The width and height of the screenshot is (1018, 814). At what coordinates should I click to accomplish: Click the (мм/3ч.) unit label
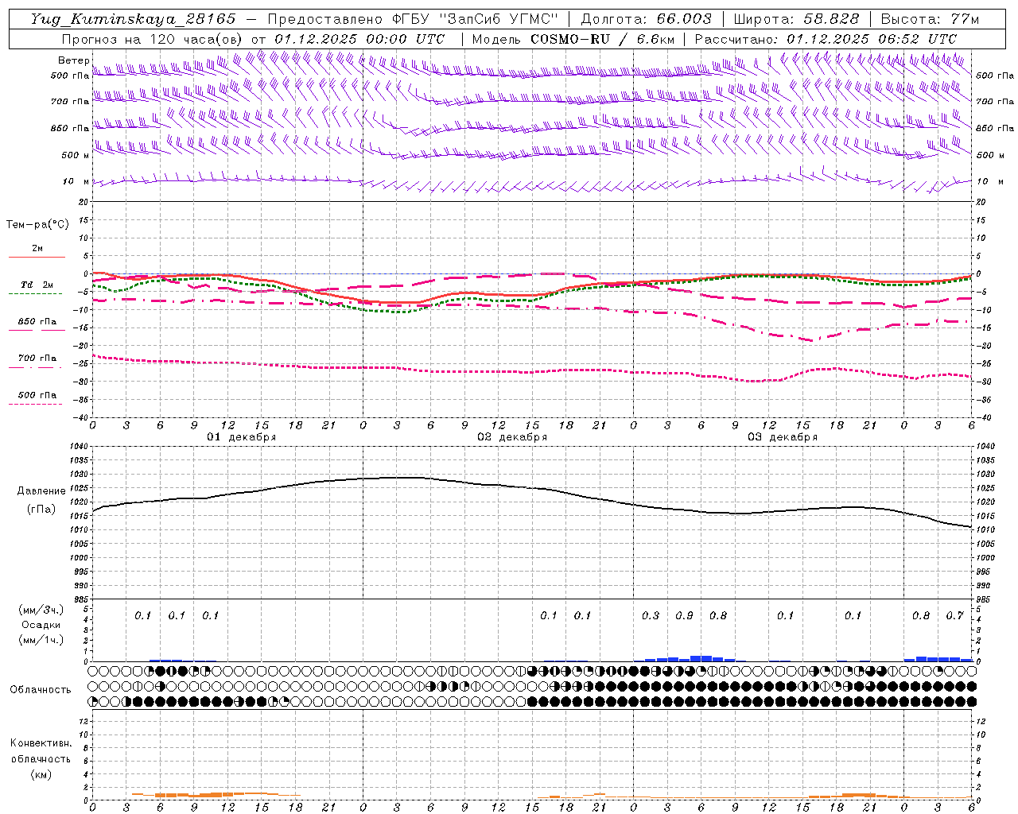click(41, 610)
